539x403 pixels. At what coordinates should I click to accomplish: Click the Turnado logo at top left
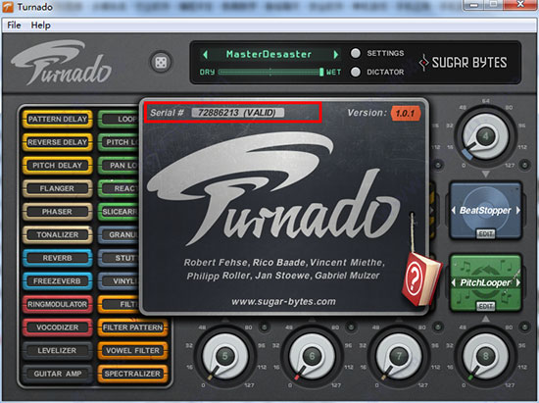point(61,63)
